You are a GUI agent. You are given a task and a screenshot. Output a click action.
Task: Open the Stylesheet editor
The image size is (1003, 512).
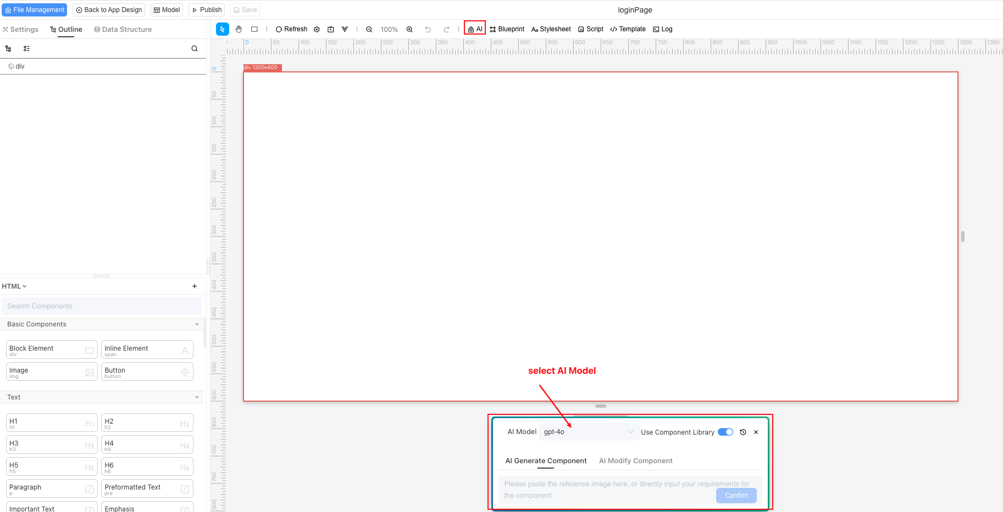tap(551, 29)
